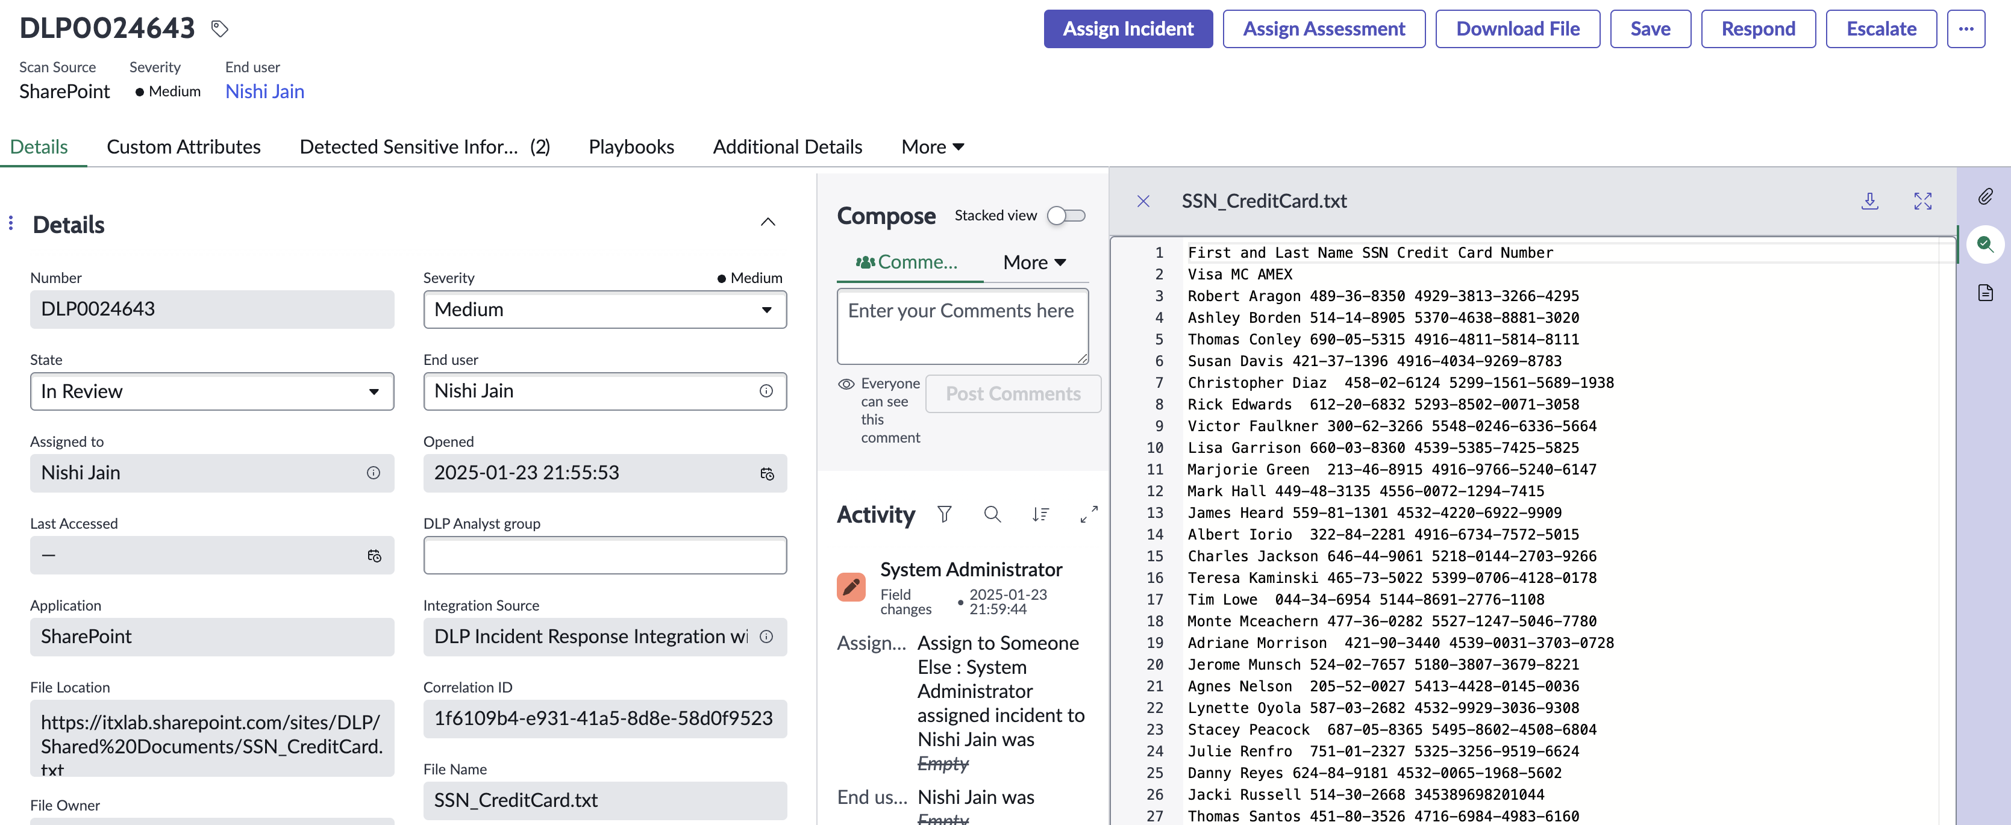This screenshot has width=2011, height=825.
Task: Click the tag icon beside DLP0024643
Action: tap(220, 29)
